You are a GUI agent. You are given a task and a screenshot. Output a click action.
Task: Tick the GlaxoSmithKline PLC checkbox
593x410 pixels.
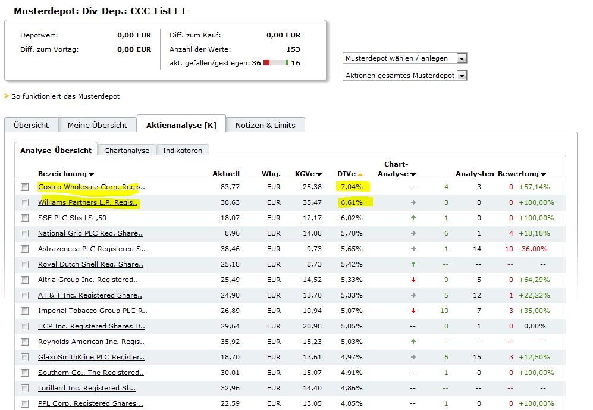tap(24, 358)
